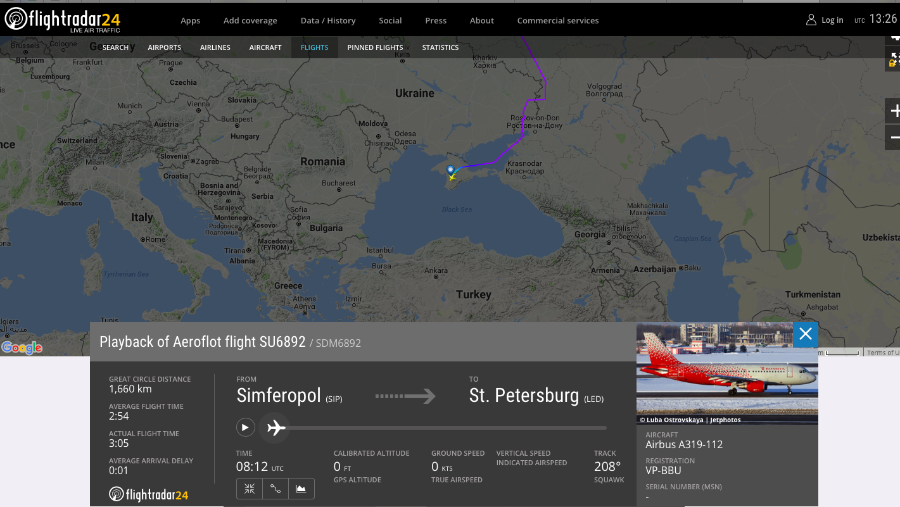Open the Apps menu
This screenshot has width=900, height=507.
[190, 21]
